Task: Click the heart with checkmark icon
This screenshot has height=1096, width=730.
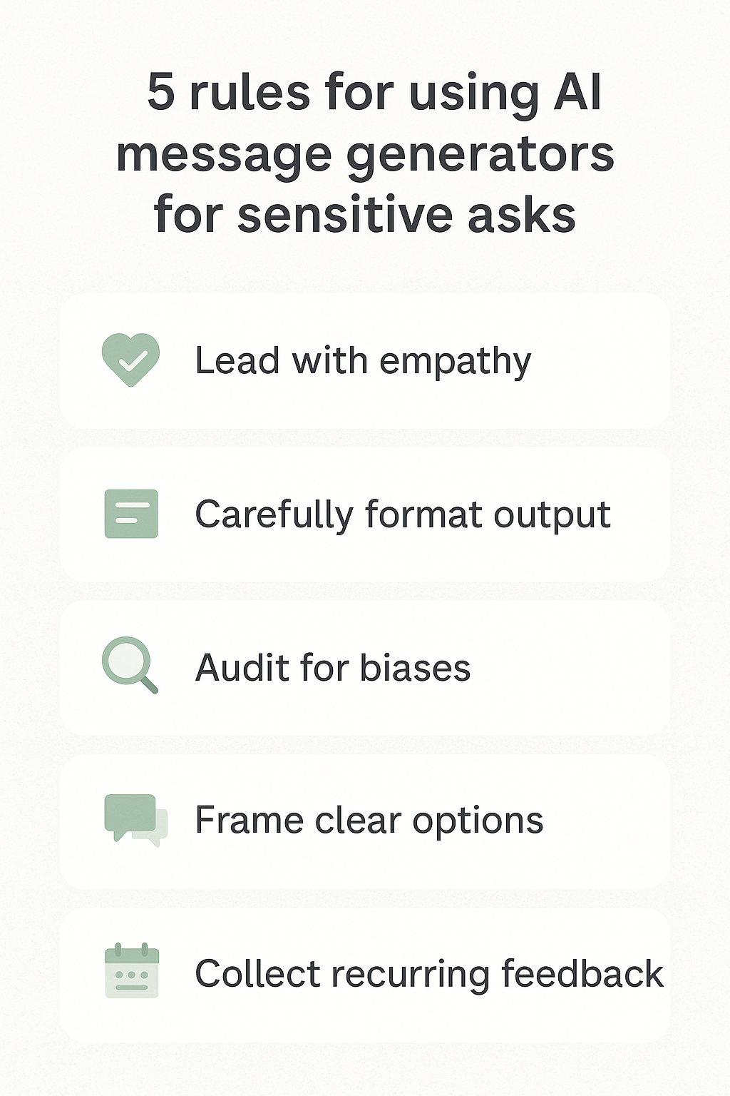Action: (x=130, y=360)
